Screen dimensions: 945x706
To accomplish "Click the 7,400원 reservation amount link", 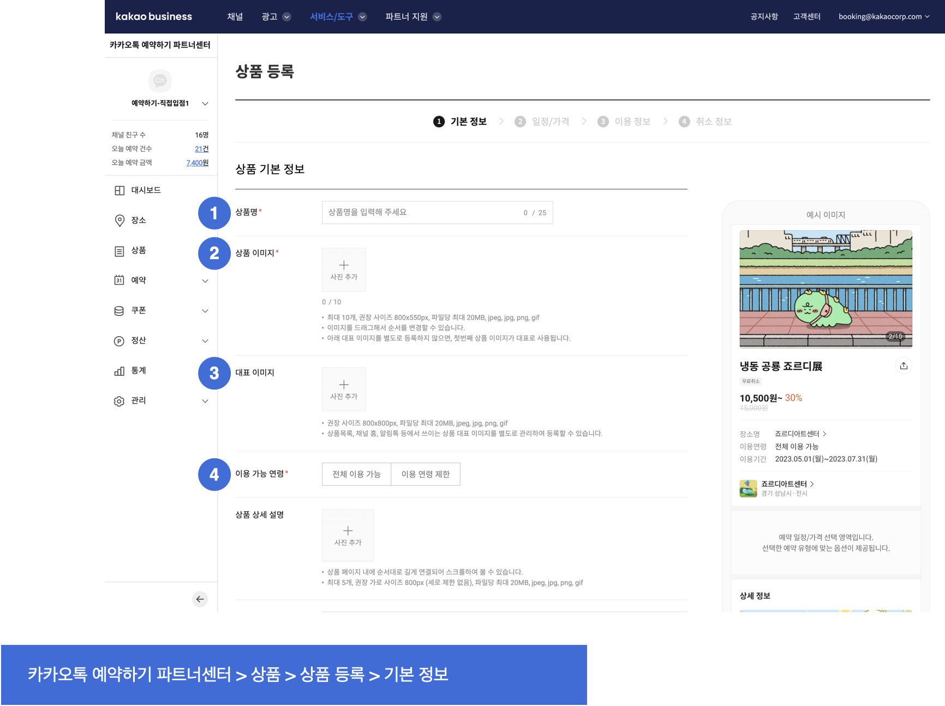I will 197,163.
